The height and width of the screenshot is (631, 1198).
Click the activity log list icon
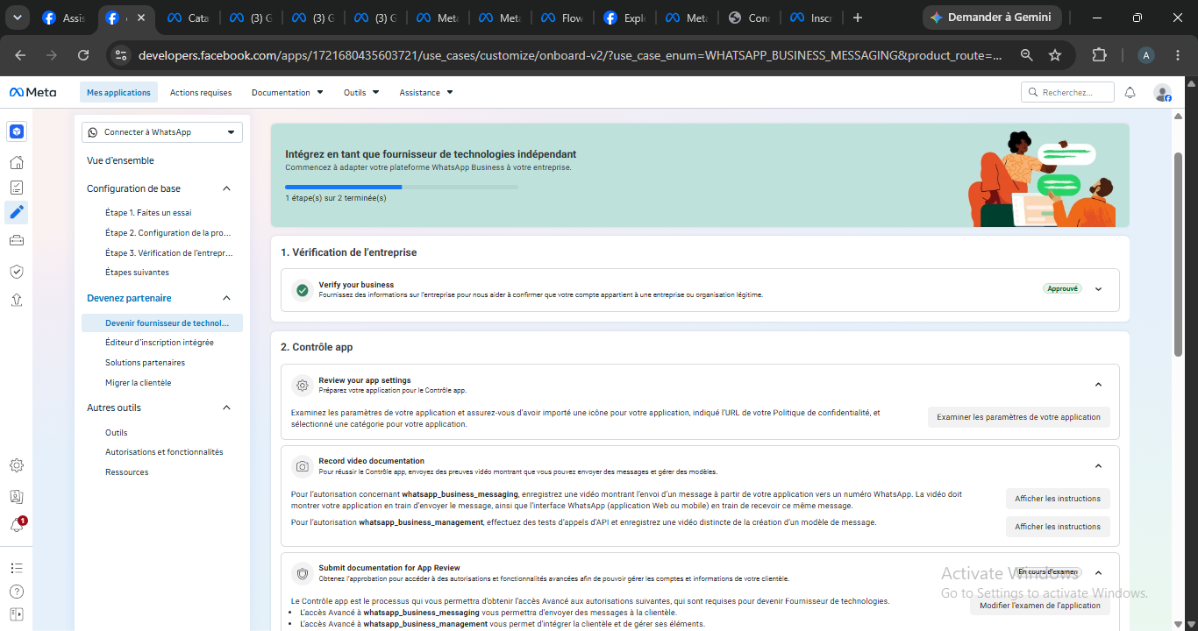(x=17, y=569)
